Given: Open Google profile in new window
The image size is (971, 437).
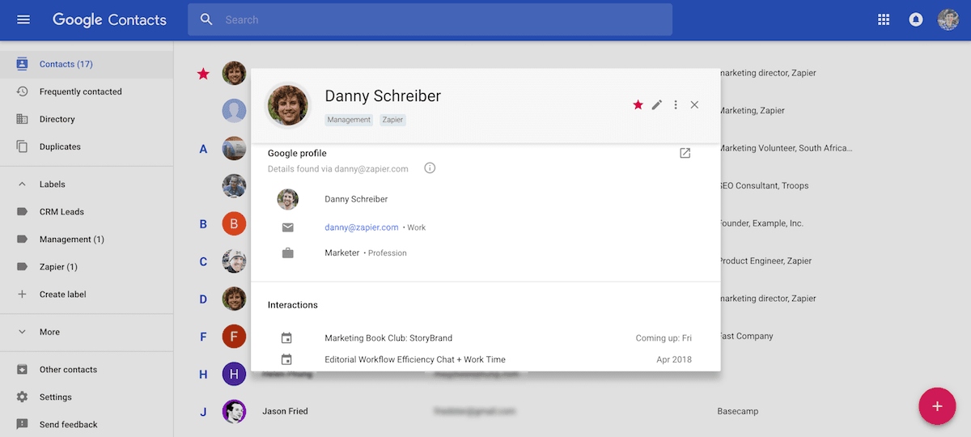Looking at the screenshot, I should (685, 153).
